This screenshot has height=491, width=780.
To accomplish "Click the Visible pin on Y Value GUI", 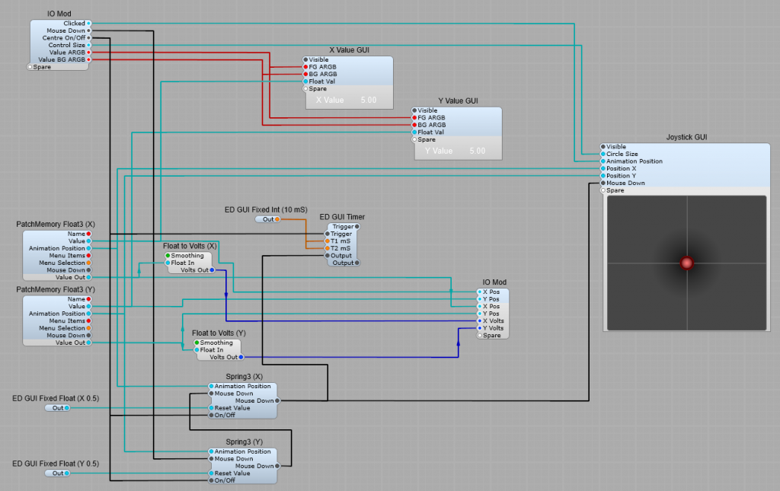I will point(415,110).
